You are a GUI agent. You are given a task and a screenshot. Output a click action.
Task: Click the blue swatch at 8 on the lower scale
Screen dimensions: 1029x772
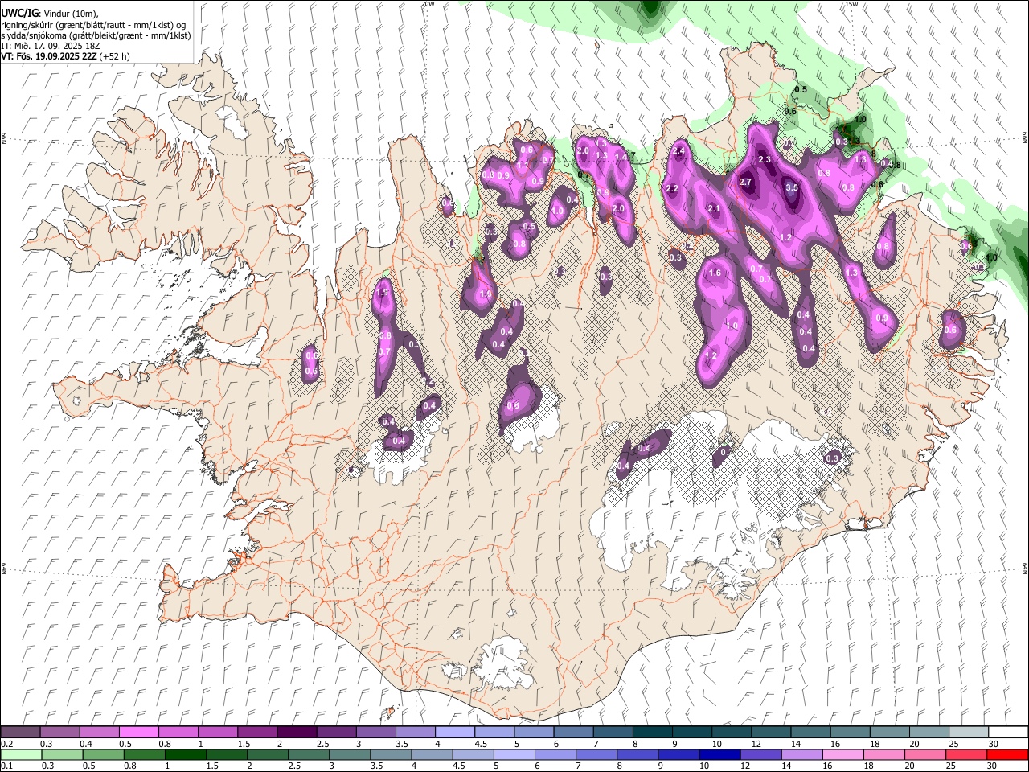[637, 754]
